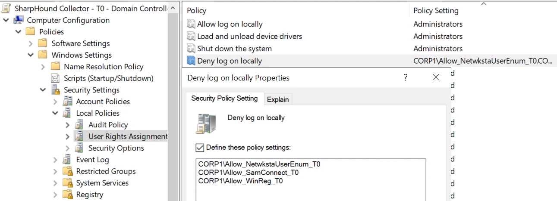Click the help question mark in dialog
Image resolution: width=557 pixels, height=201 pixels.
pos(406,77)
